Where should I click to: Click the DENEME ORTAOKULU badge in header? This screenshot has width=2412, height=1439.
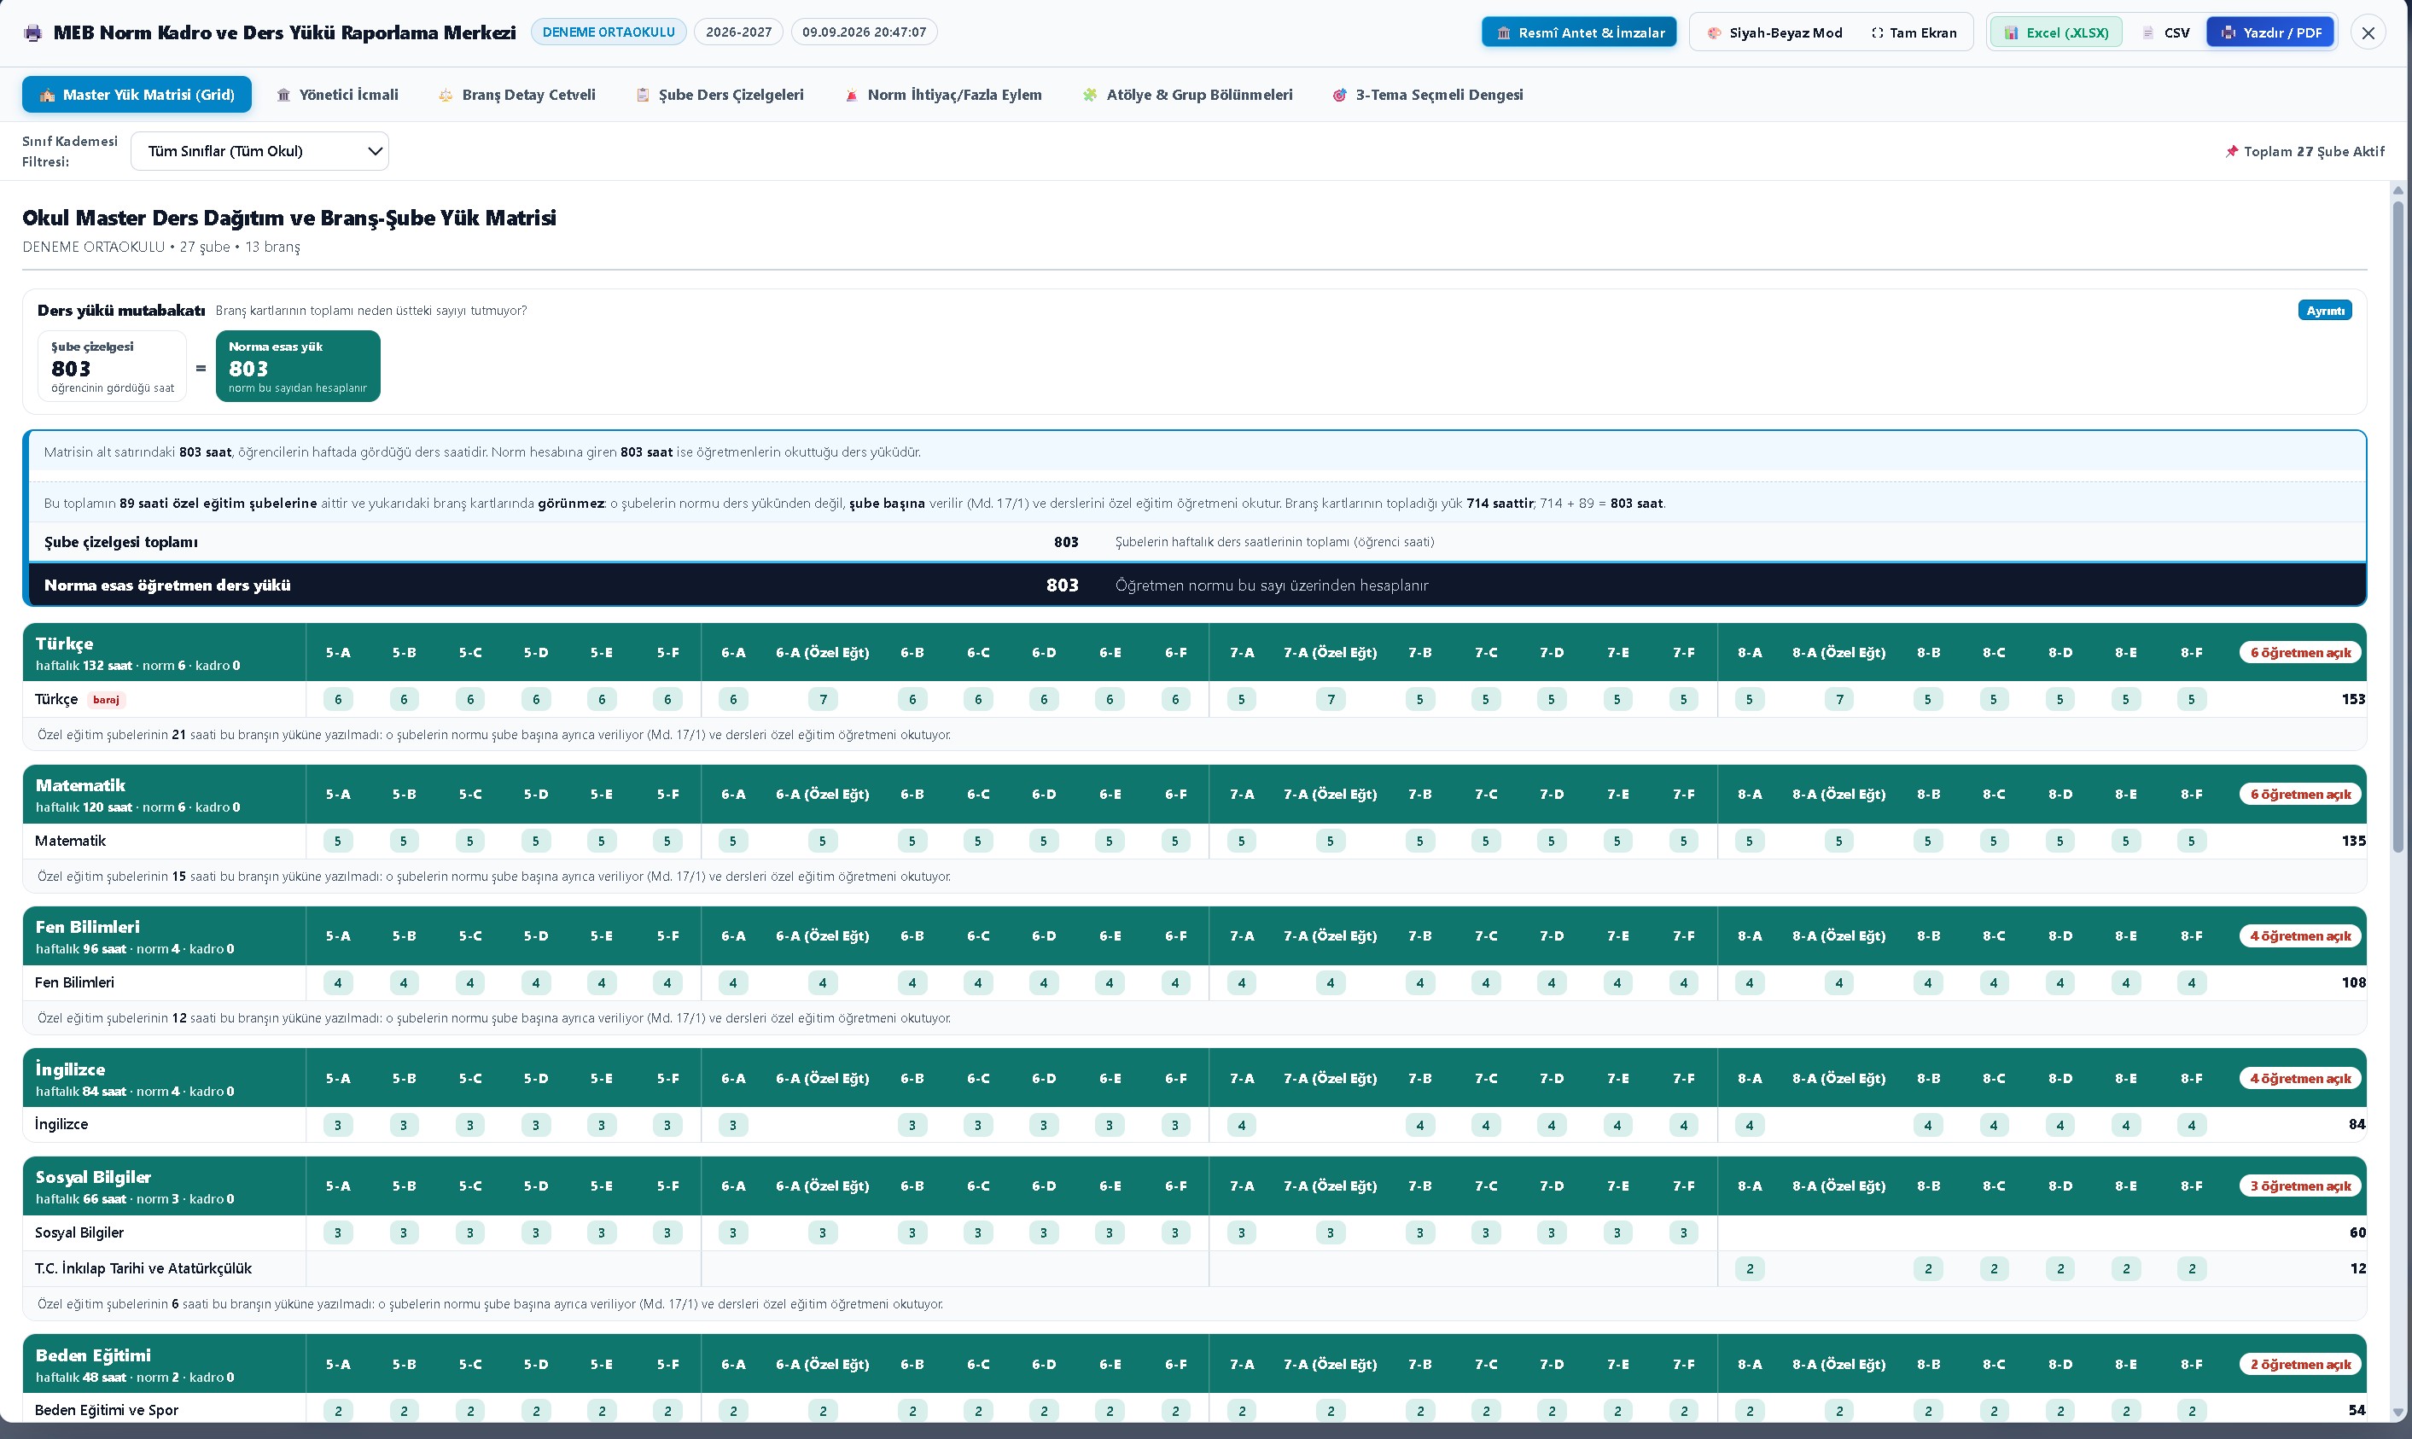(x=609, y=32)
